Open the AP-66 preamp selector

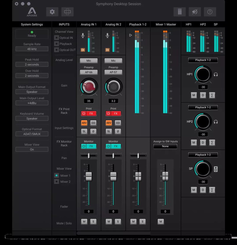pyautogui.click(x=89, y=72)
